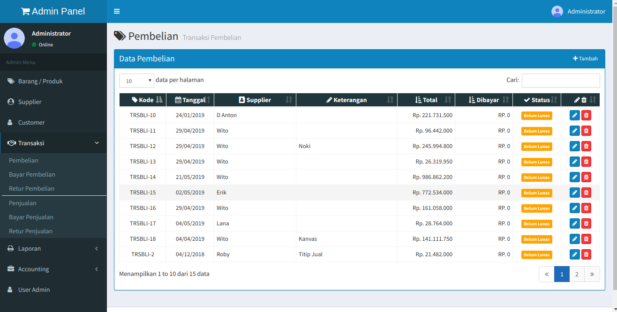
Task: Go to Retur Pembelian submenu item
Action: tap(31, 188)
